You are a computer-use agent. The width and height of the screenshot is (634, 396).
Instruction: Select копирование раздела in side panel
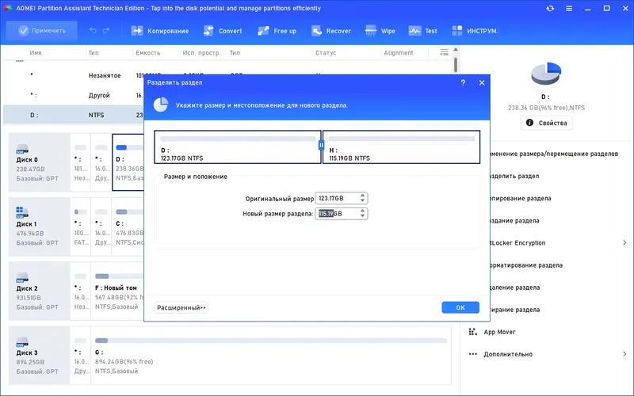(521, 199)
